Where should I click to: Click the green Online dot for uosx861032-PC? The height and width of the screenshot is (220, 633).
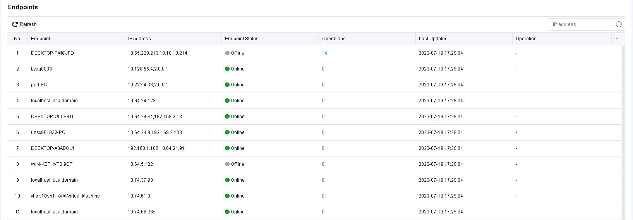pos(227,132)
